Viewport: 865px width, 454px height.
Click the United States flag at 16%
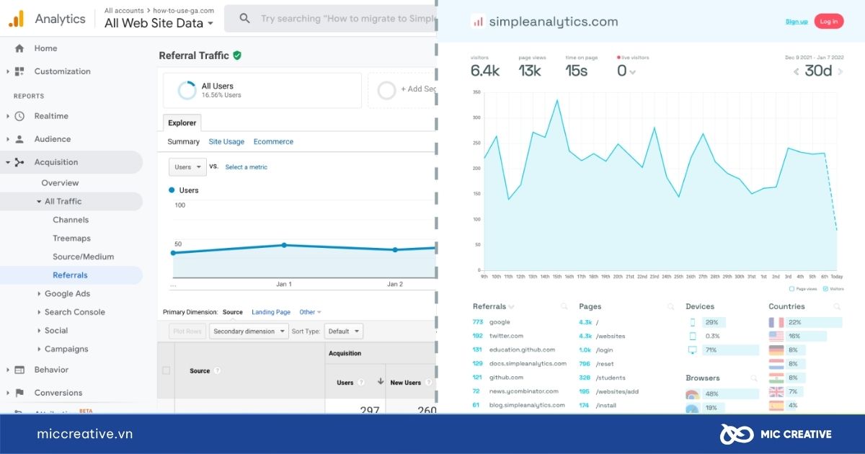776,336
